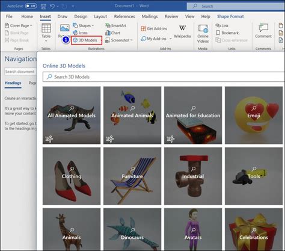Insert Online Videos
This screenshot has height=251, width=285.
[x=203, y=34]
